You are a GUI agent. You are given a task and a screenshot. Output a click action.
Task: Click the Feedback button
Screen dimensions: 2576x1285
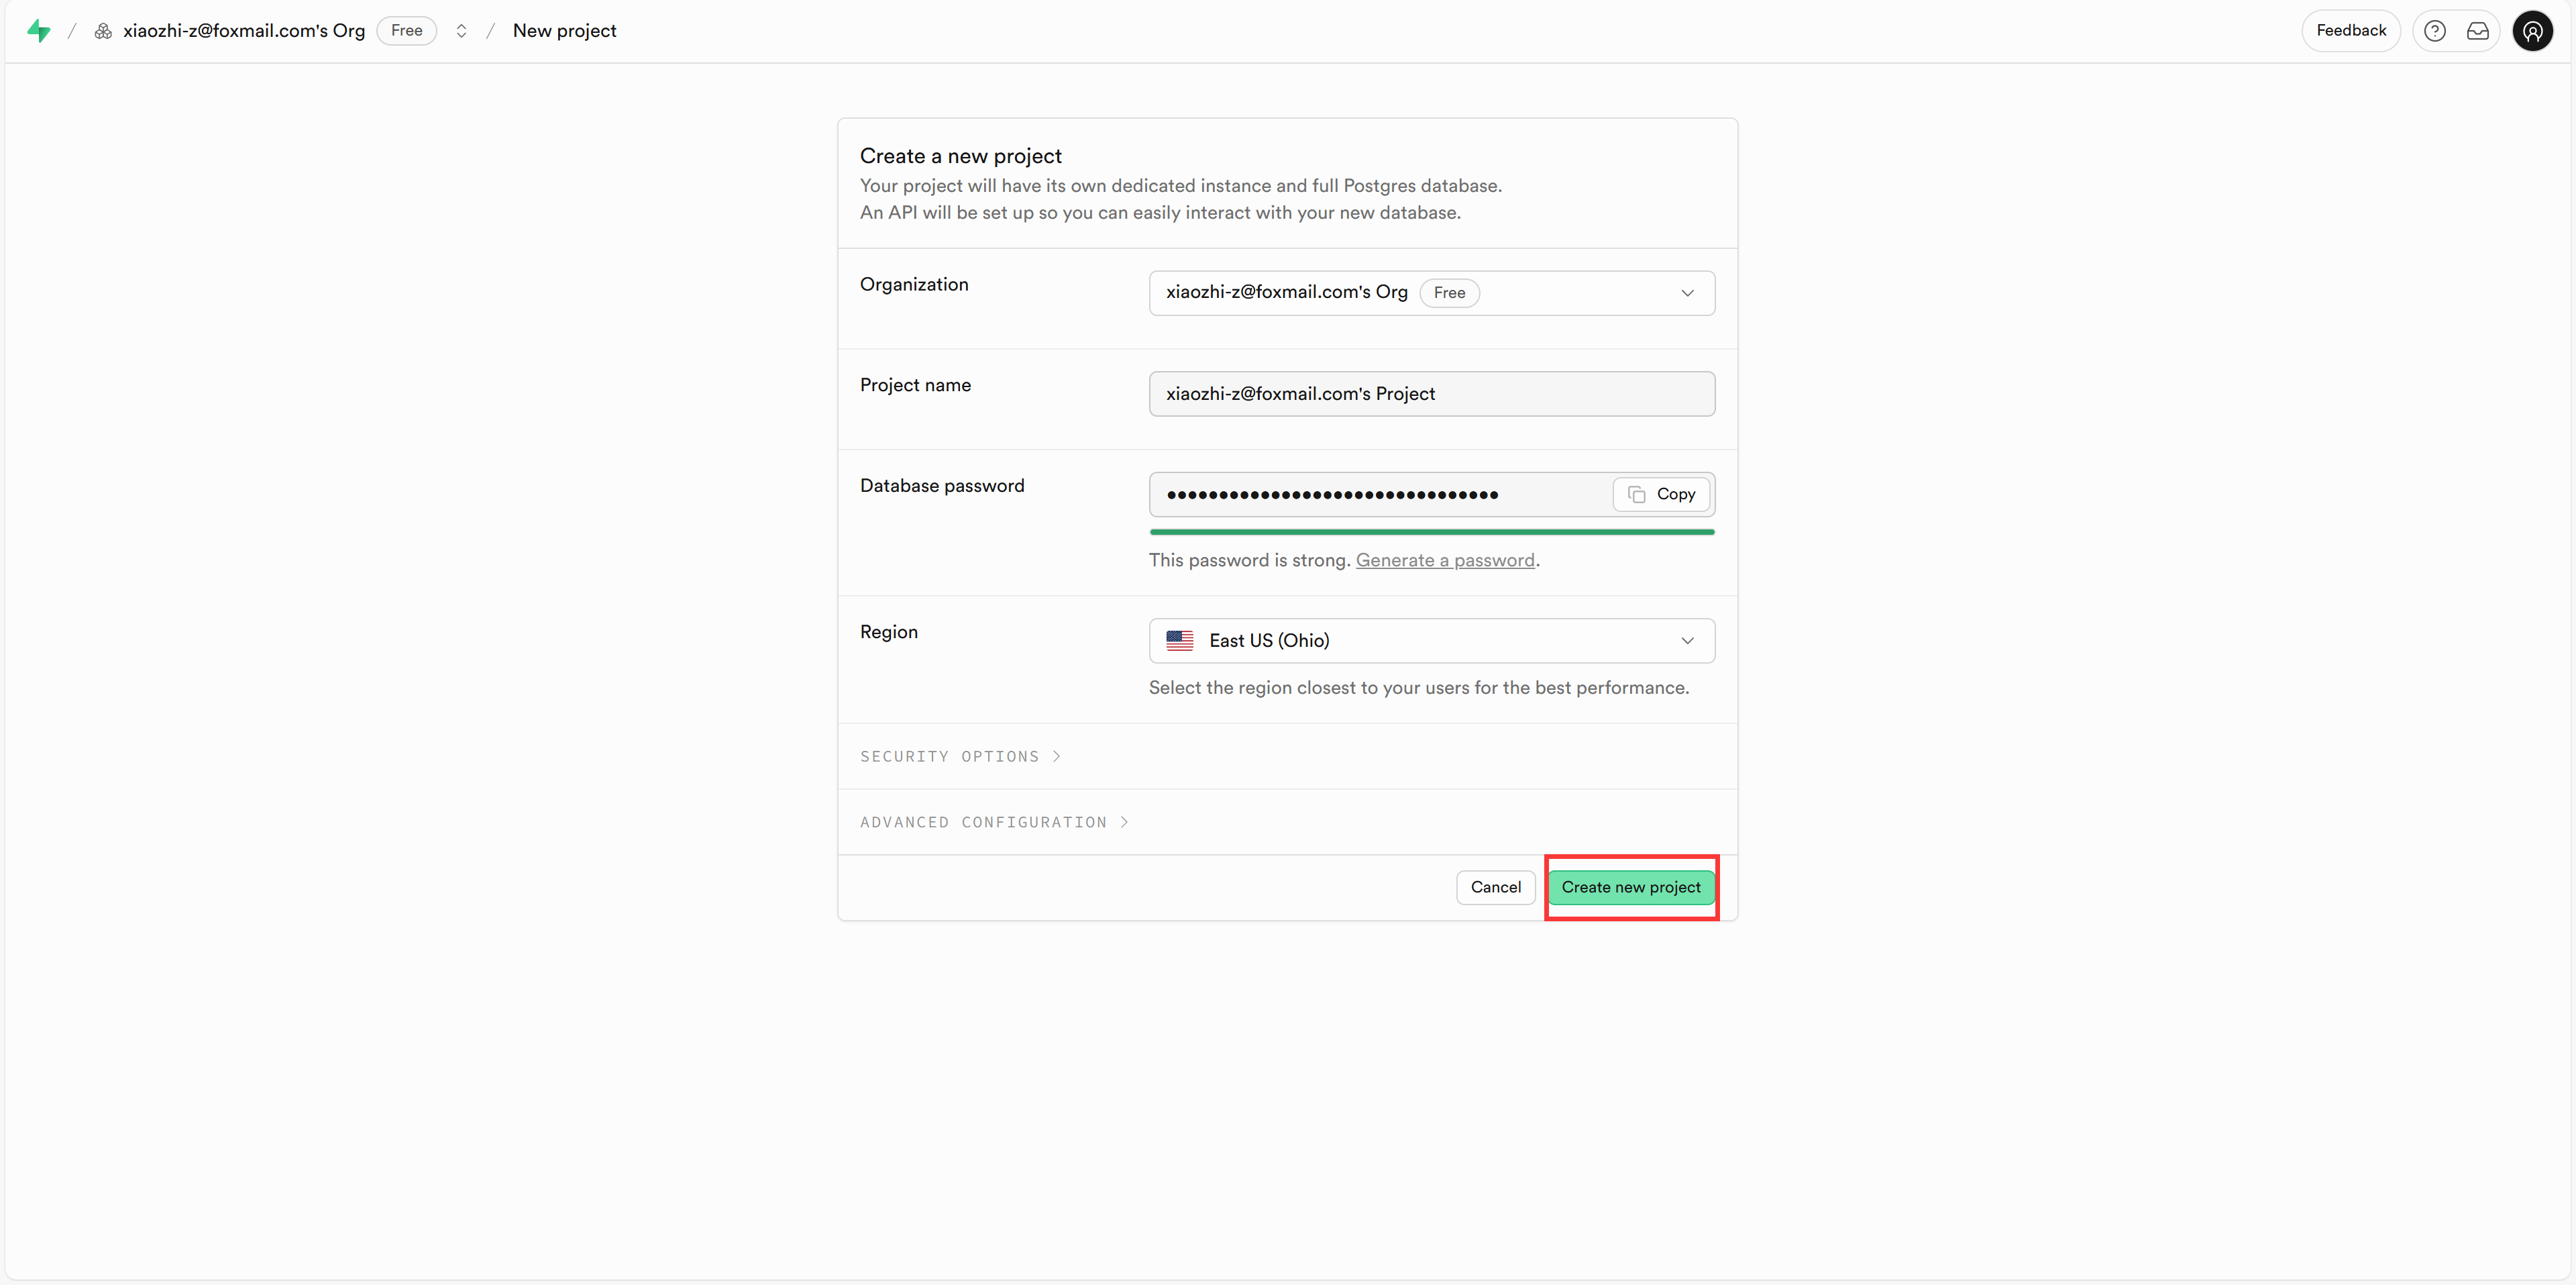click(2350, 31)
